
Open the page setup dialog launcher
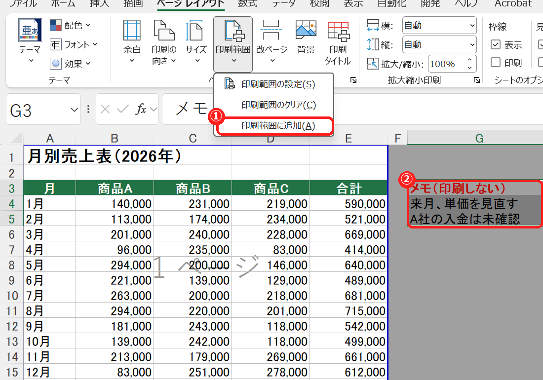point(353,80)
